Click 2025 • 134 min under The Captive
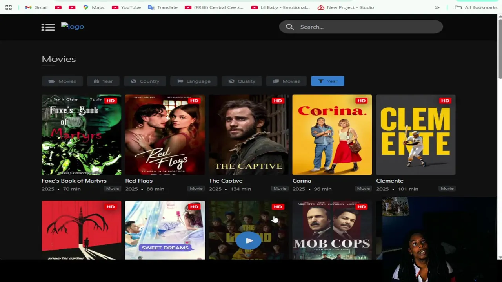This screenshot has height=282, width=502. click(230, 189)
